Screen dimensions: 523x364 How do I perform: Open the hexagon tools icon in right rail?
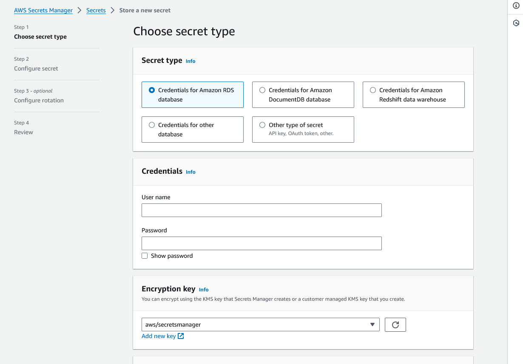click(x=516, y=23)
